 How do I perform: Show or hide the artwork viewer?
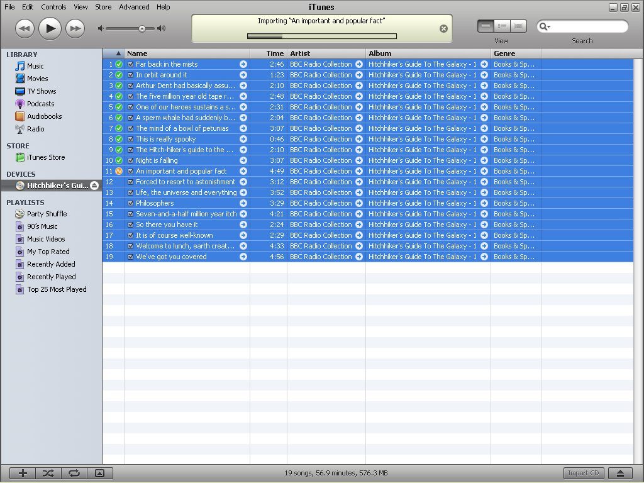tap(100, 473)
